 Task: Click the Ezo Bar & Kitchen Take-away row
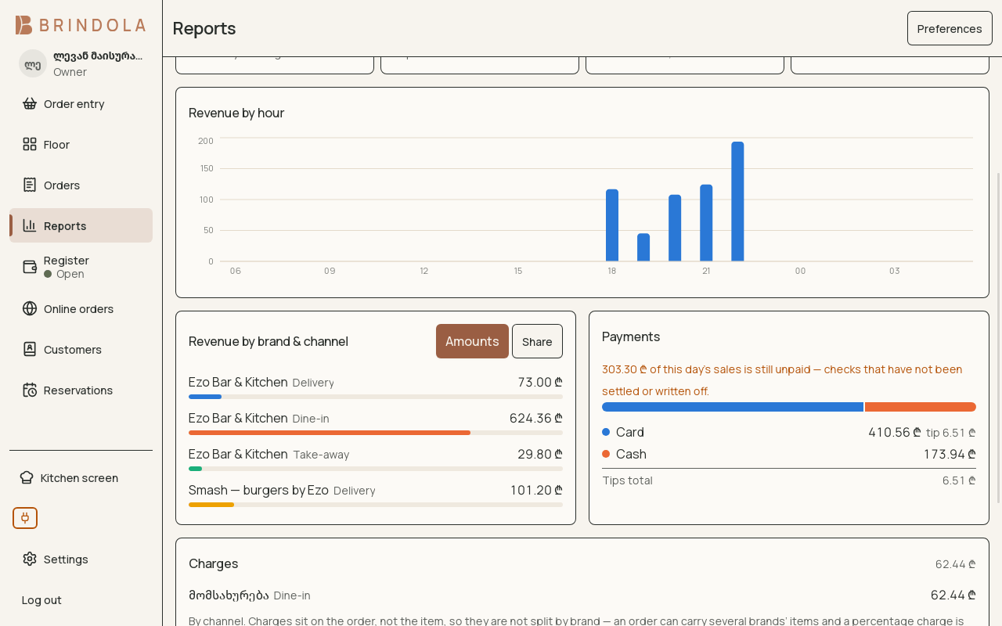click(x=376, y=459)
